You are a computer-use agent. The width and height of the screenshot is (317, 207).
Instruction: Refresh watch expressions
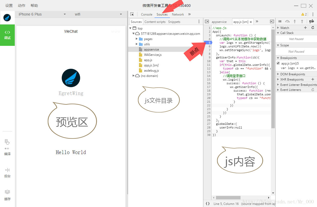[x=313, y=28]
